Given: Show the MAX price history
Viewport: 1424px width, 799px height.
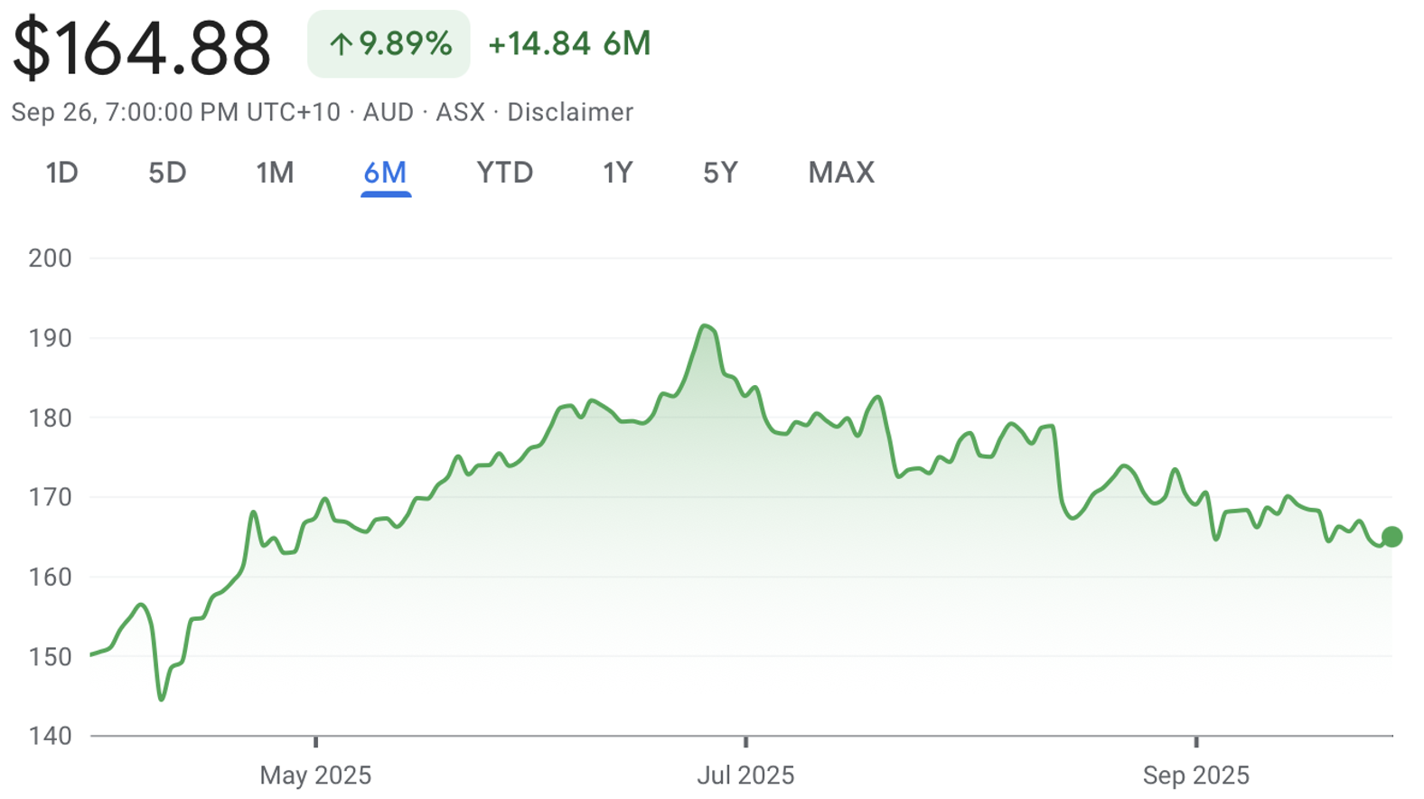Looking at the screenshot, I should (x=841, y=173).
